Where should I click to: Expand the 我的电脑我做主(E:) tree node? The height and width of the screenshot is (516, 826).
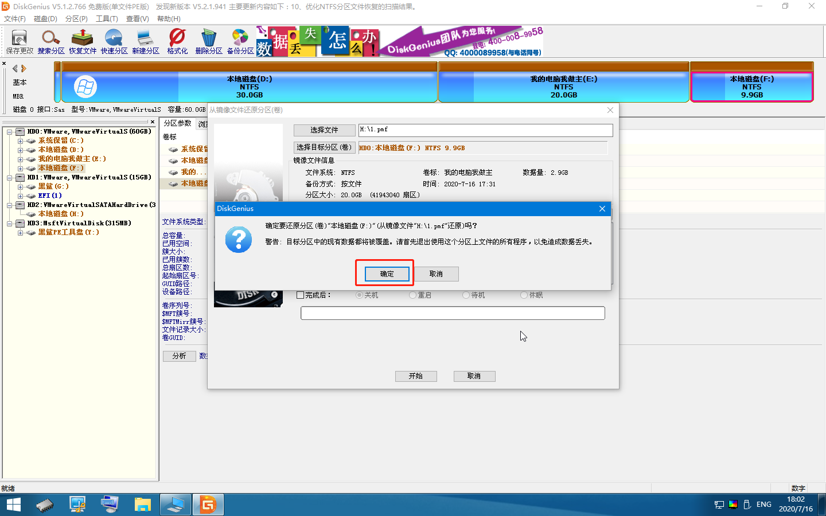(20, 159)
